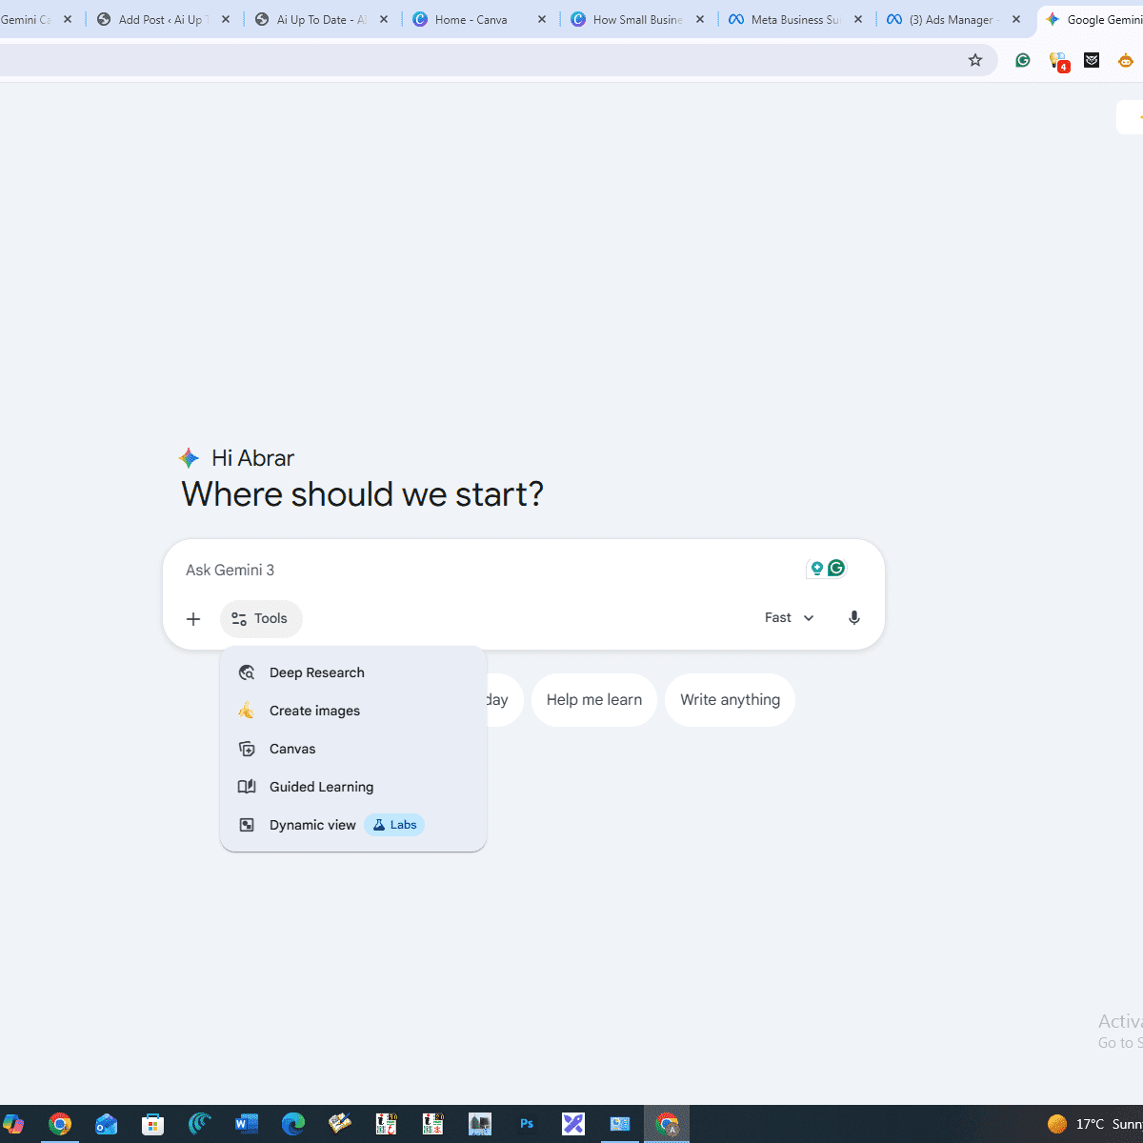
Task: Select Dynamic view Labs option
Action: point(312,825)
